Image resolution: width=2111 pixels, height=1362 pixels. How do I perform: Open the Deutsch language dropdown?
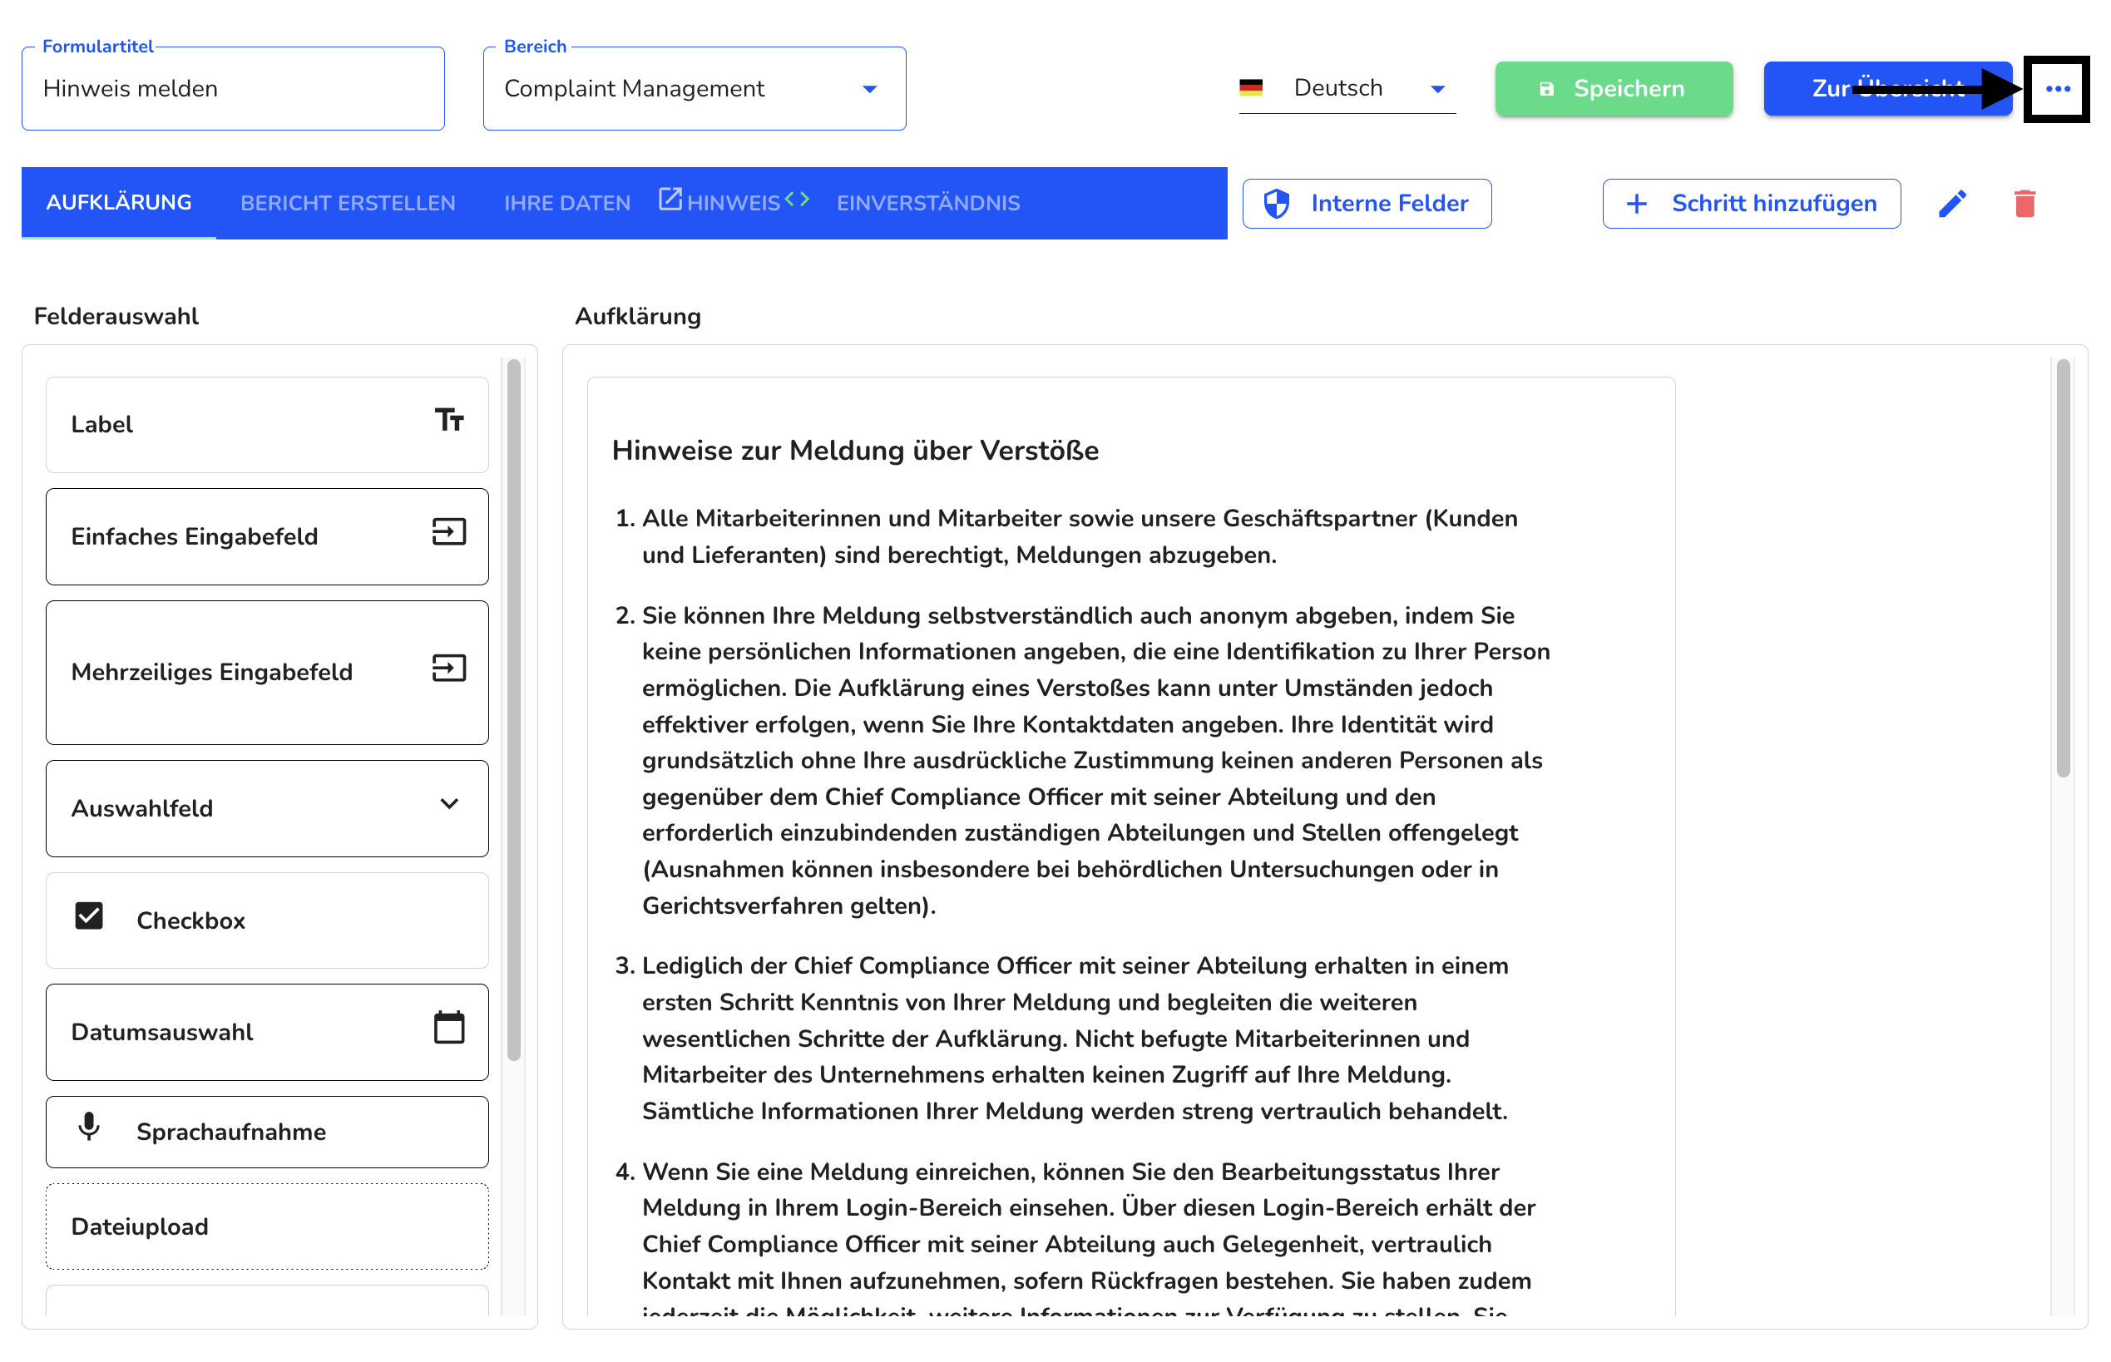tap(1347, 87)
